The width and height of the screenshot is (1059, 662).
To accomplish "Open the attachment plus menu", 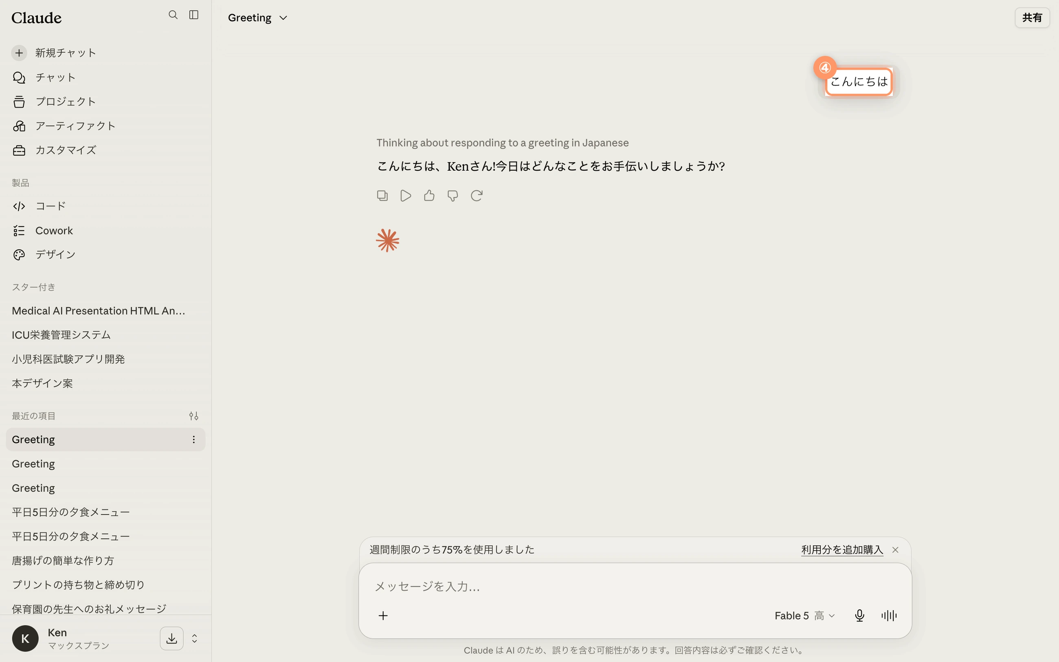I will (383, 616).
